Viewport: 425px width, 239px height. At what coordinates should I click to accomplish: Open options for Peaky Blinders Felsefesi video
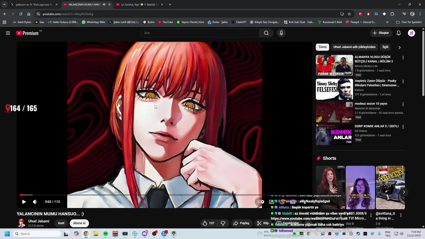point(403,81)
